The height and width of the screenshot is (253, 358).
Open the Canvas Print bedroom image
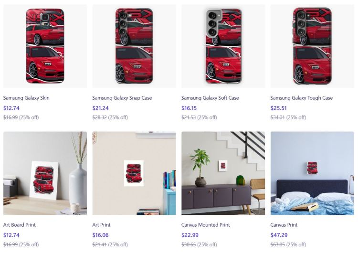pos(312,173)
